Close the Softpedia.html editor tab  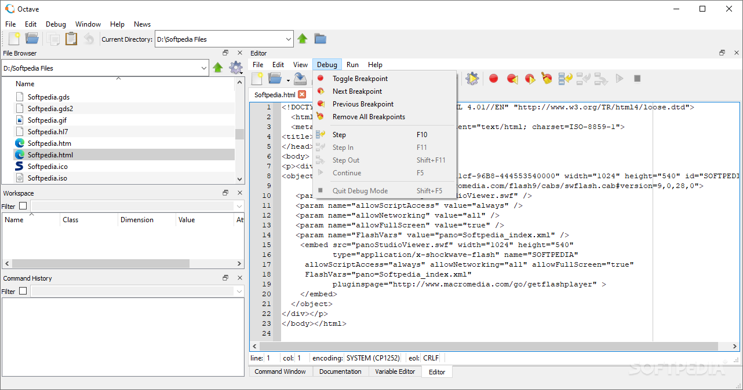pyautogui.click(x=302, y=95)
